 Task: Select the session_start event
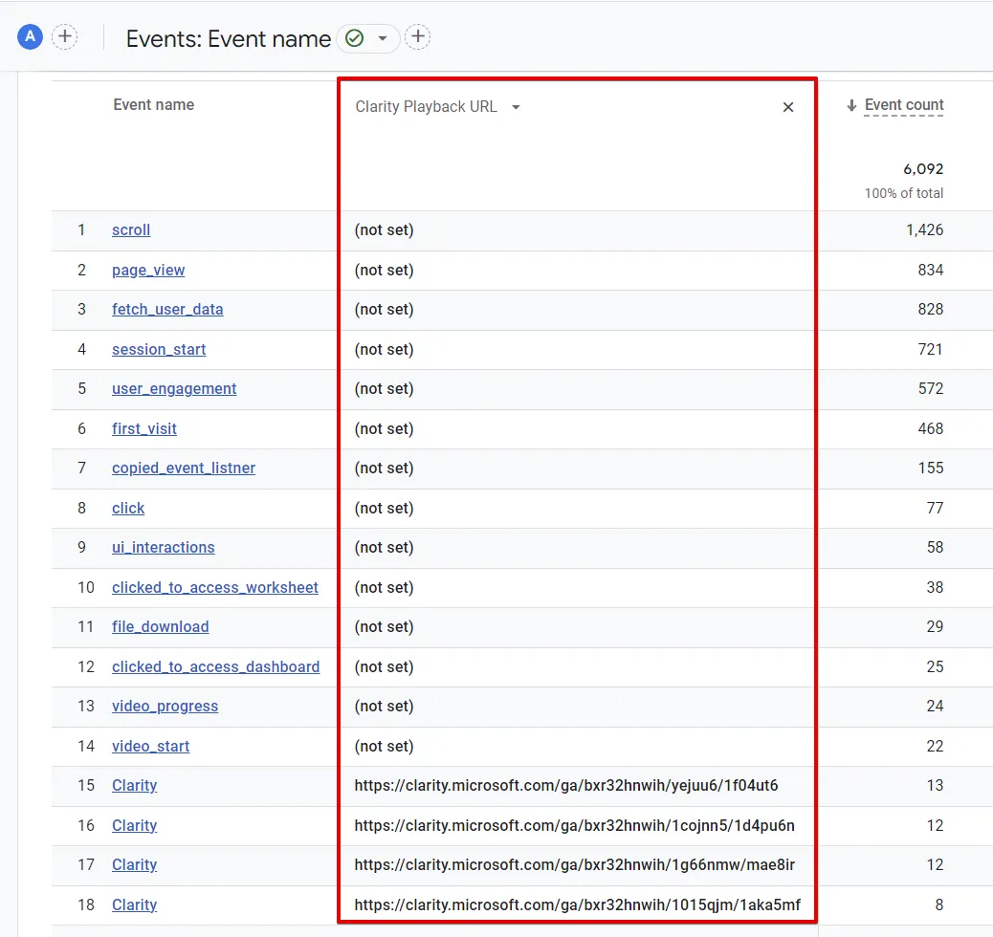tap(159, 350)
